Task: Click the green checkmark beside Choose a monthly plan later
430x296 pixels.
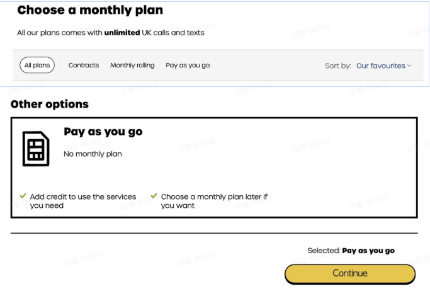Action: pos(154,196)
